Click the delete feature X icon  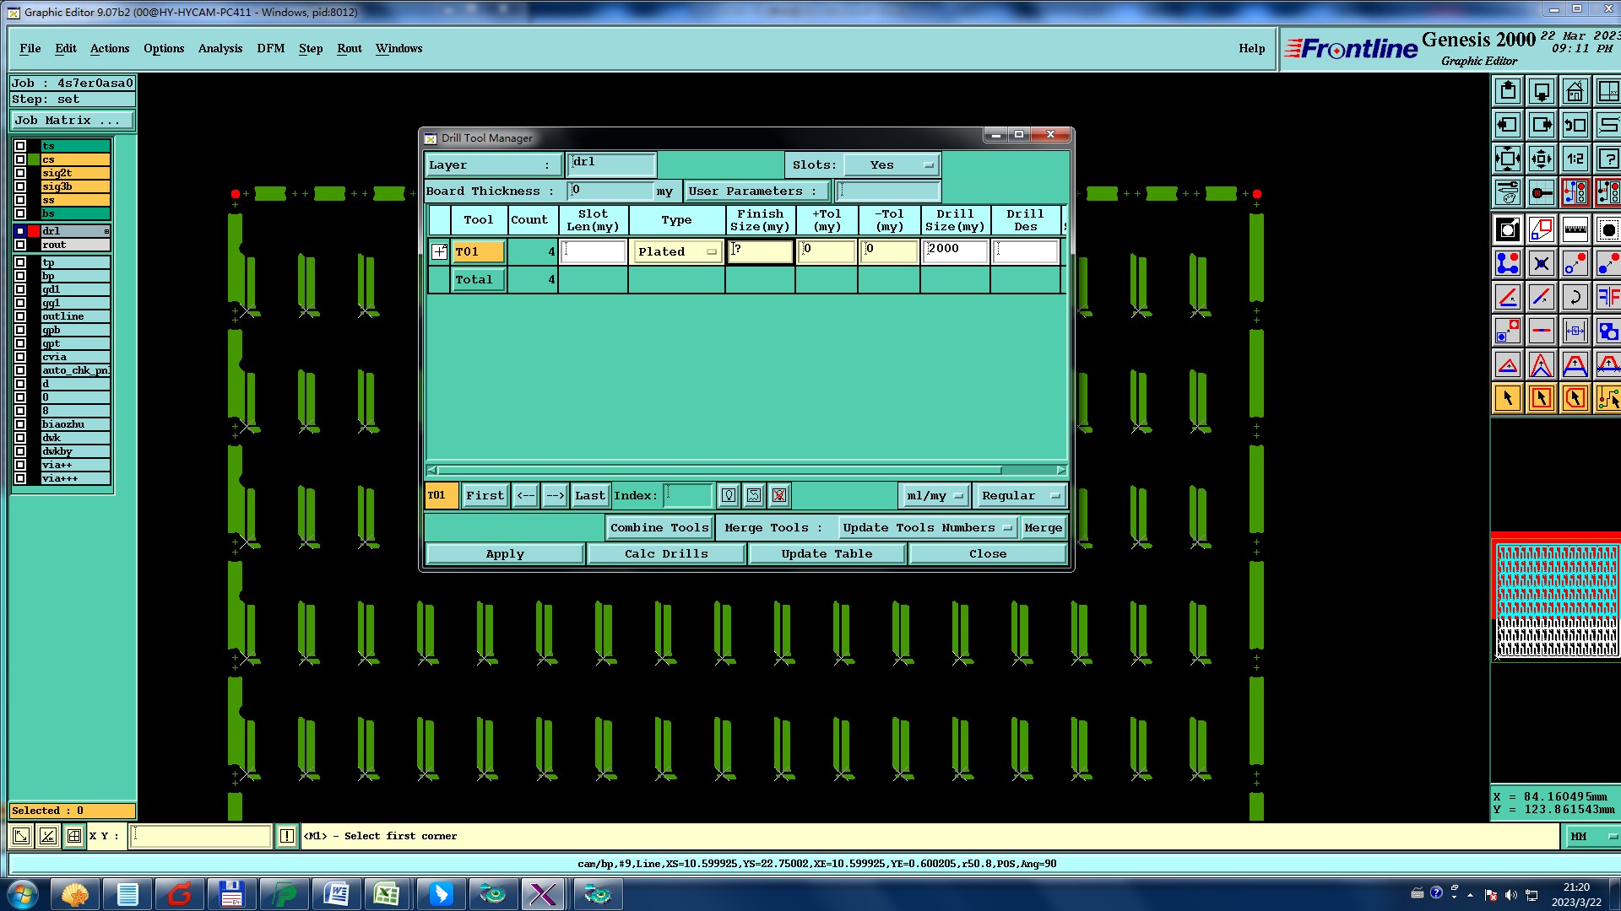[x=1541, y=264]
